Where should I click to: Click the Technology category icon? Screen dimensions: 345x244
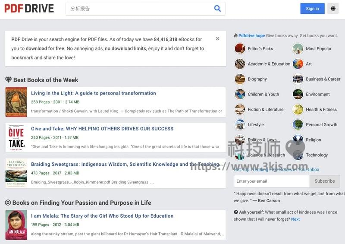(298, 155)
